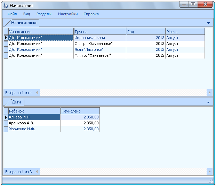The image size is (216, 186).
Task: Sort by Ребенок column header
Action: (34, 111)
